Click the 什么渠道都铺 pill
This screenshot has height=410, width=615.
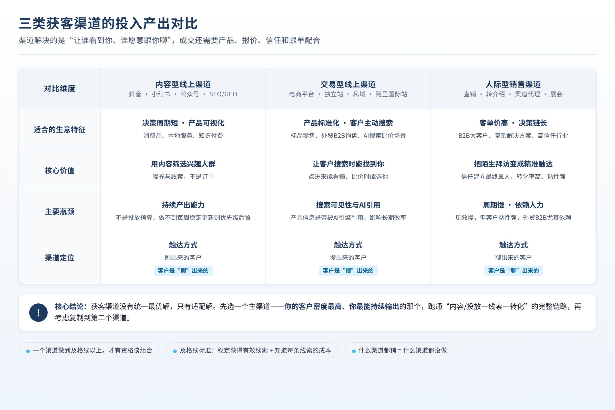pyautogui.click(x=399, y=350)
